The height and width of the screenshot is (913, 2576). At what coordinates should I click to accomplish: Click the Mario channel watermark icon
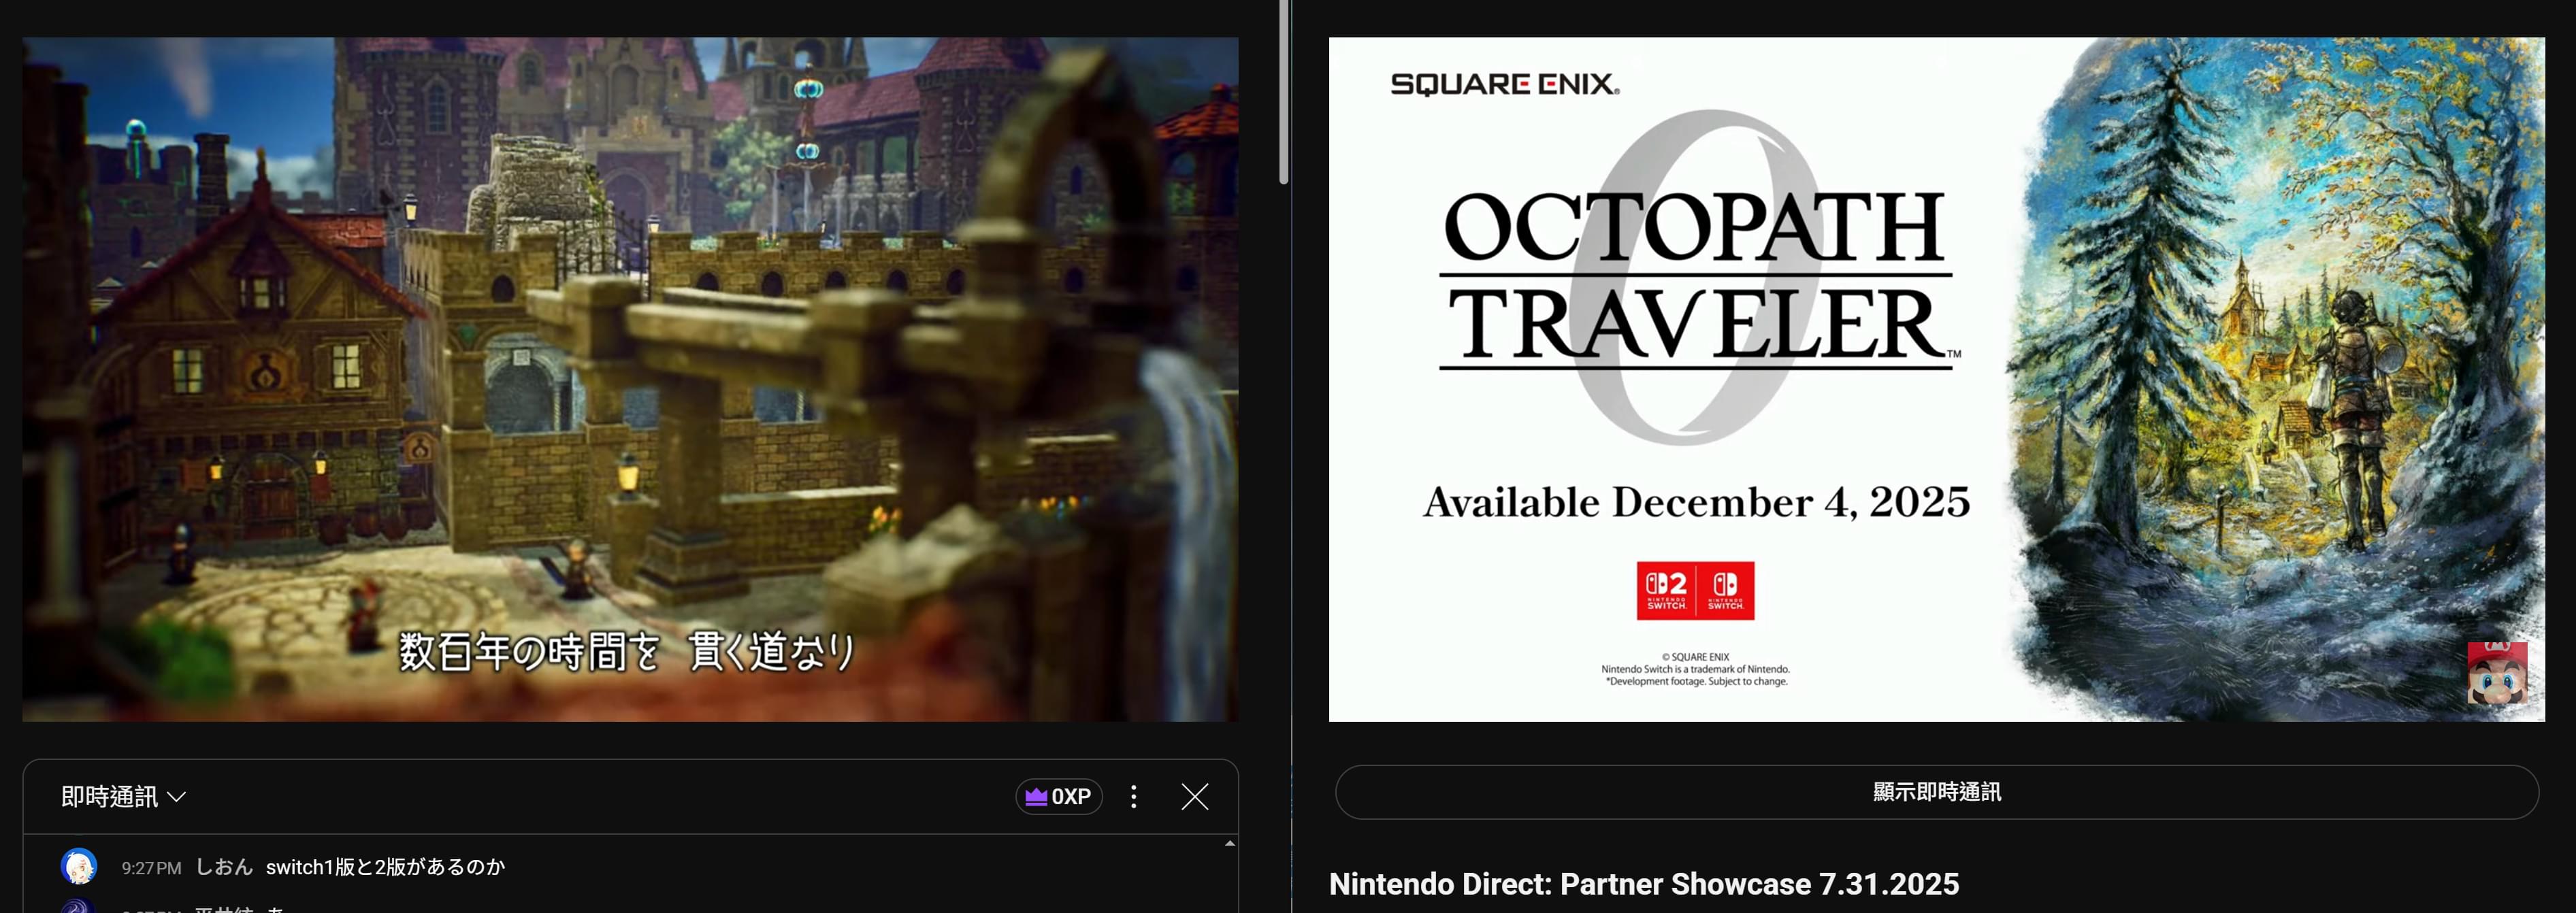(x=2496, y=673)
